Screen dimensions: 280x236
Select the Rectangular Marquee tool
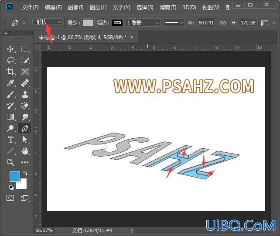point(25,49)
